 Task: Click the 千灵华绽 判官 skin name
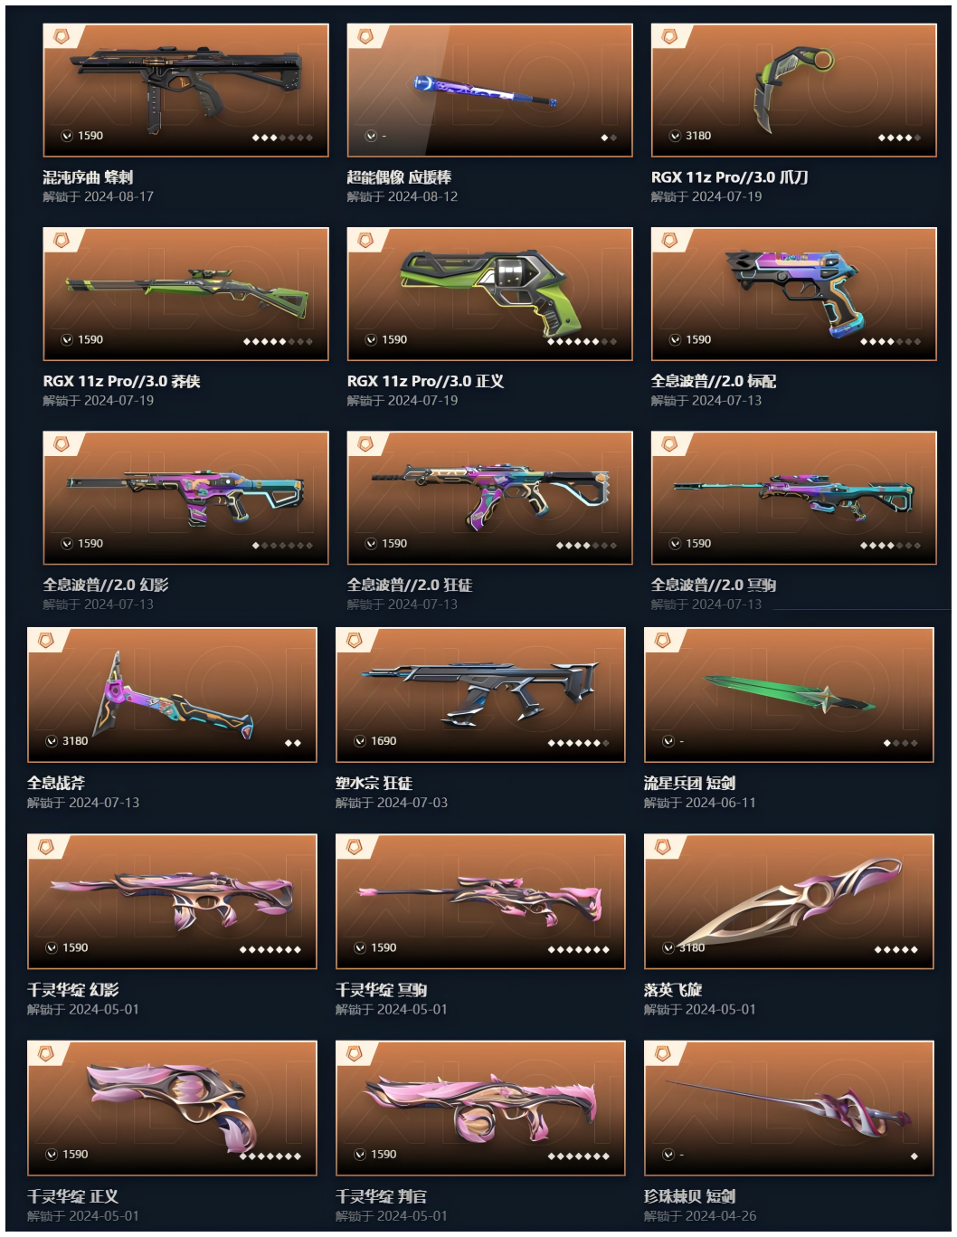coord(381,1196)
